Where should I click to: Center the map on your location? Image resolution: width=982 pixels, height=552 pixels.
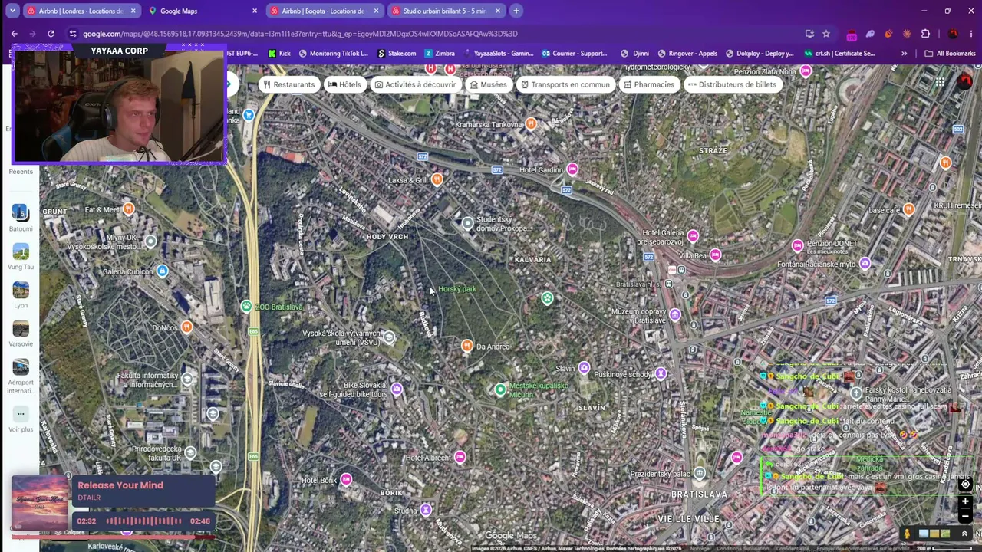coord(965,485)
